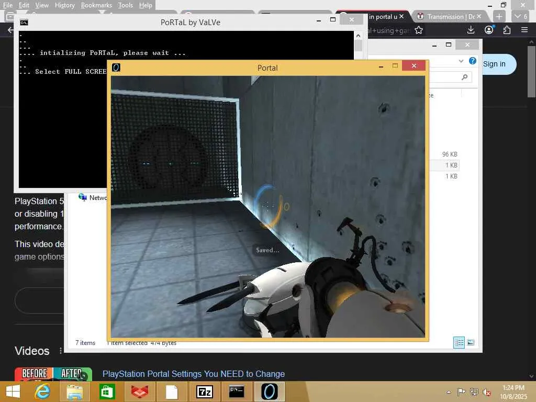Screen dimensions: 536x402
Task: Open the blank document taskbar icon
Action: coord(172,392)
